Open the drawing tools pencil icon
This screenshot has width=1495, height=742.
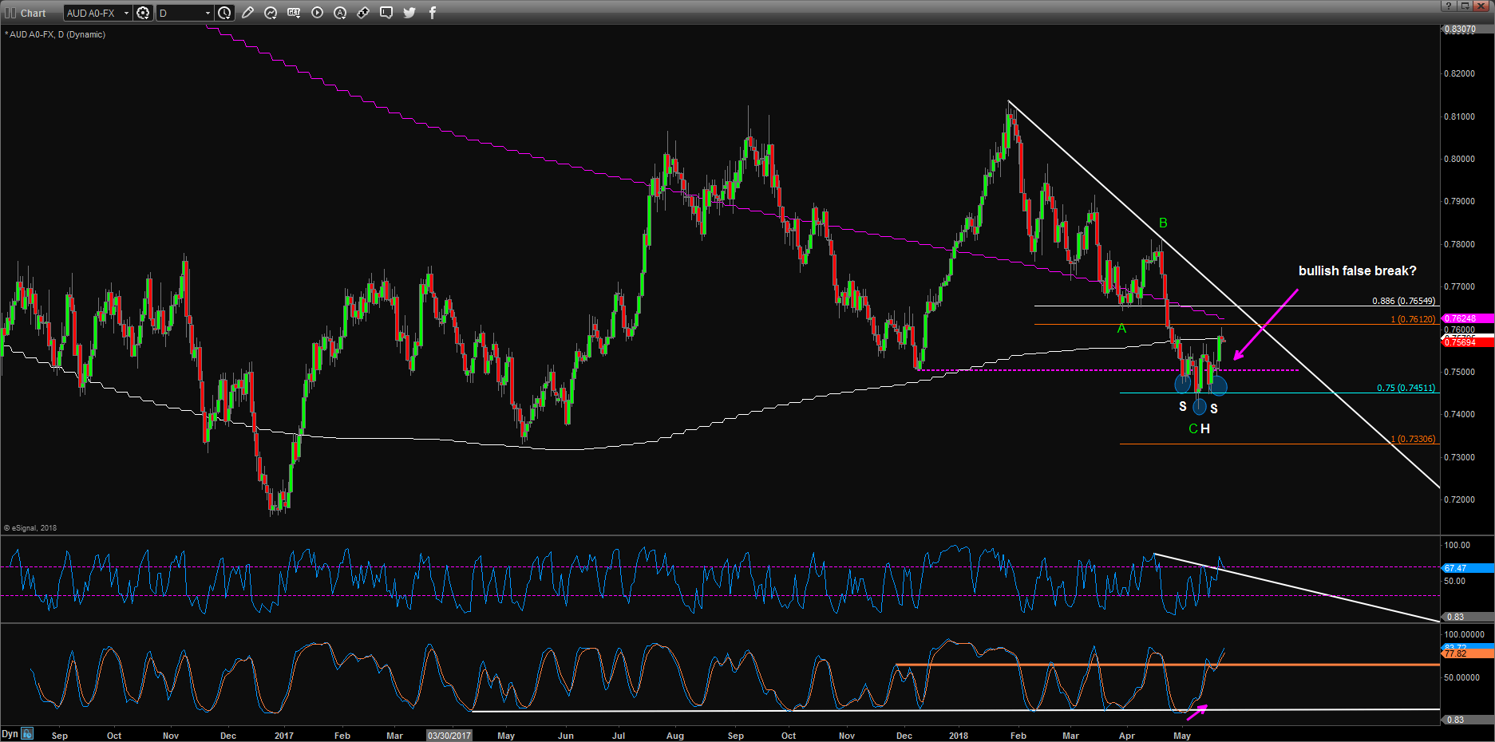coord(248,13)
